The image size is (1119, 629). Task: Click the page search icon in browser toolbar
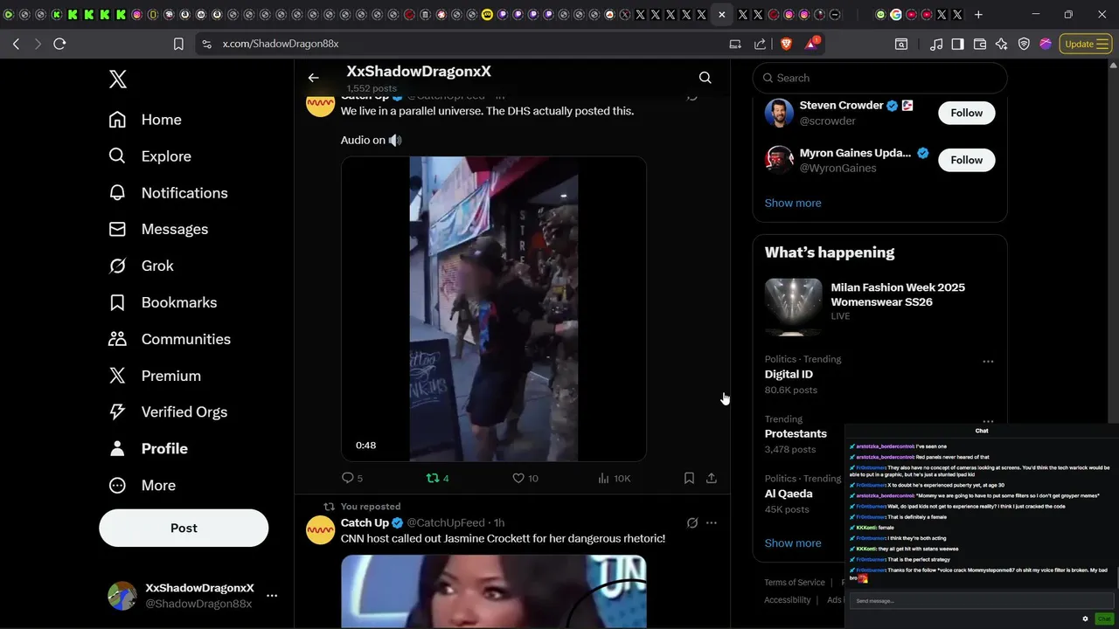tap(900, 44)
